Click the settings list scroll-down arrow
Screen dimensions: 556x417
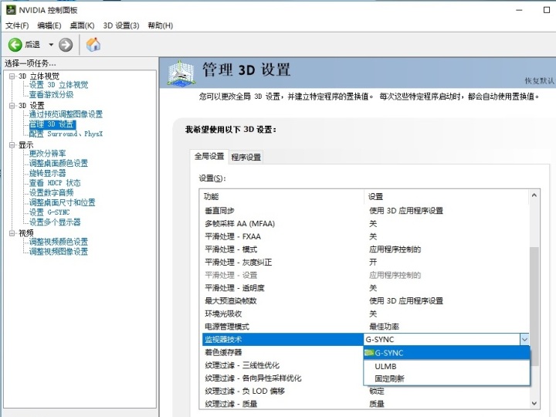[x=534, y=404]
